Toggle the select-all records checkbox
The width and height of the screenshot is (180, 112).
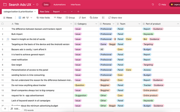tap(2, 24)
